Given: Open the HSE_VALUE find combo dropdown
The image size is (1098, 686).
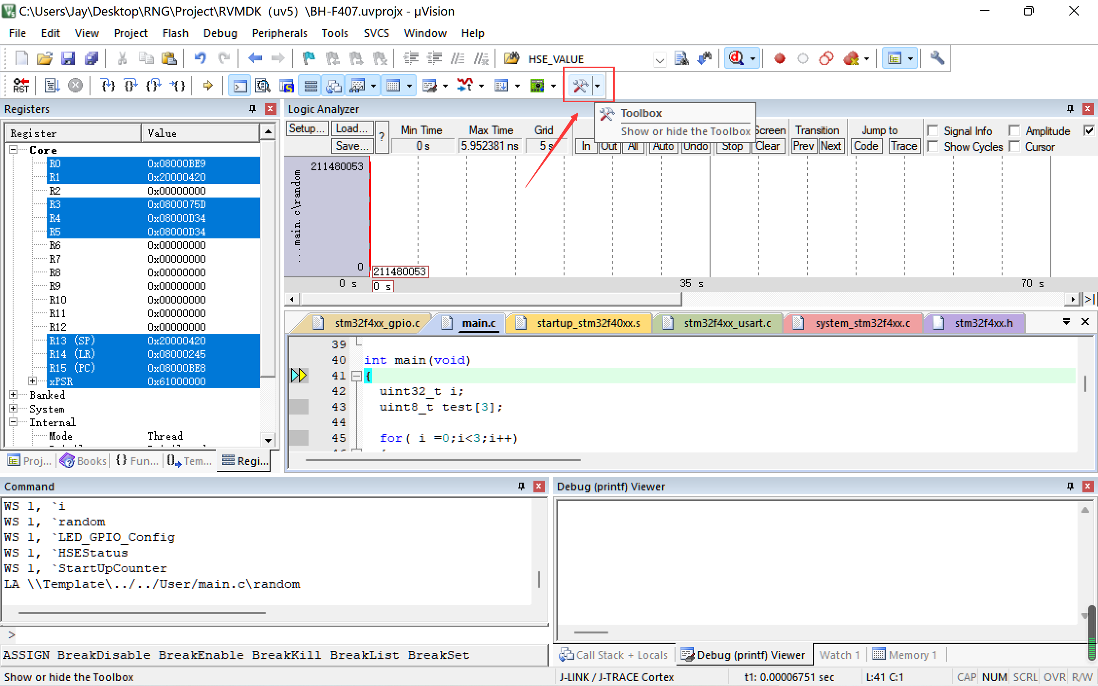Looking at the screenshot, I should [659, 60].
